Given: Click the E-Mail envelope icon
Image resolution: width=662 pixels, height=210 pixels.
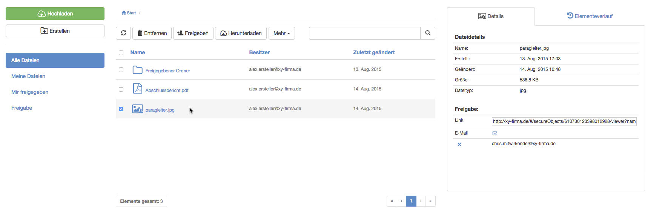Looking at the screenshot, I should tap(495, 133).
